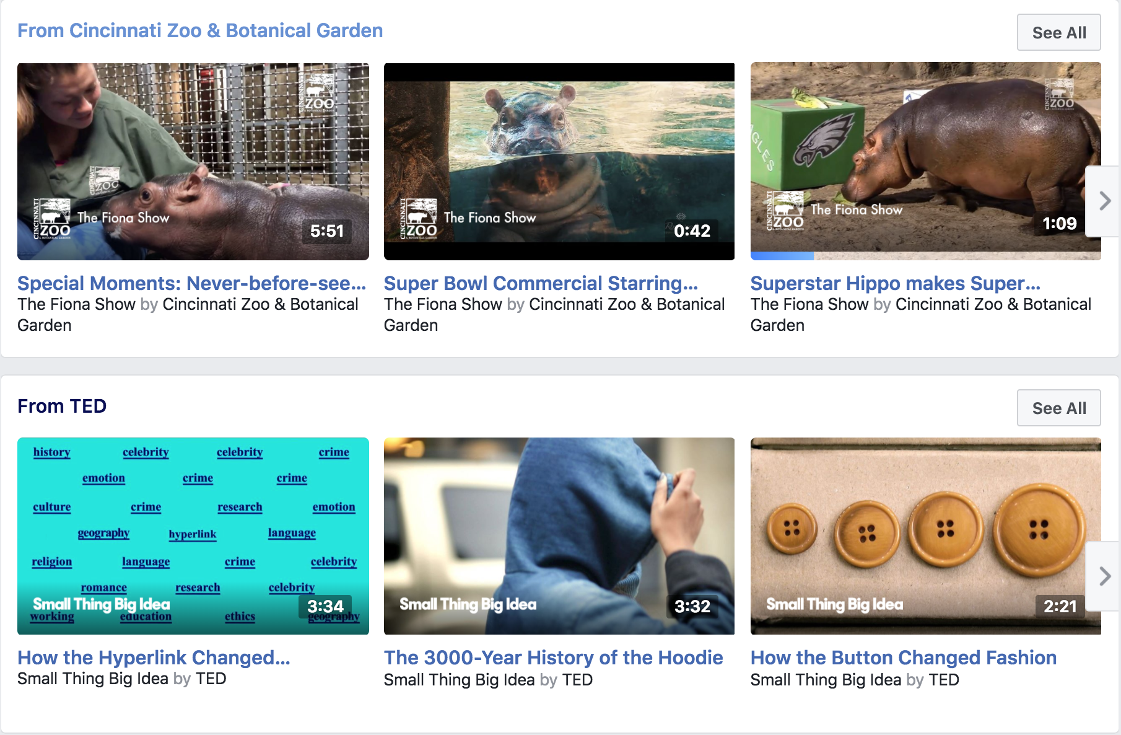The height and width of the screenshot is (735, 1121).
Task: Play the Hoodie video thumbnail
Action: coord(559,536)
